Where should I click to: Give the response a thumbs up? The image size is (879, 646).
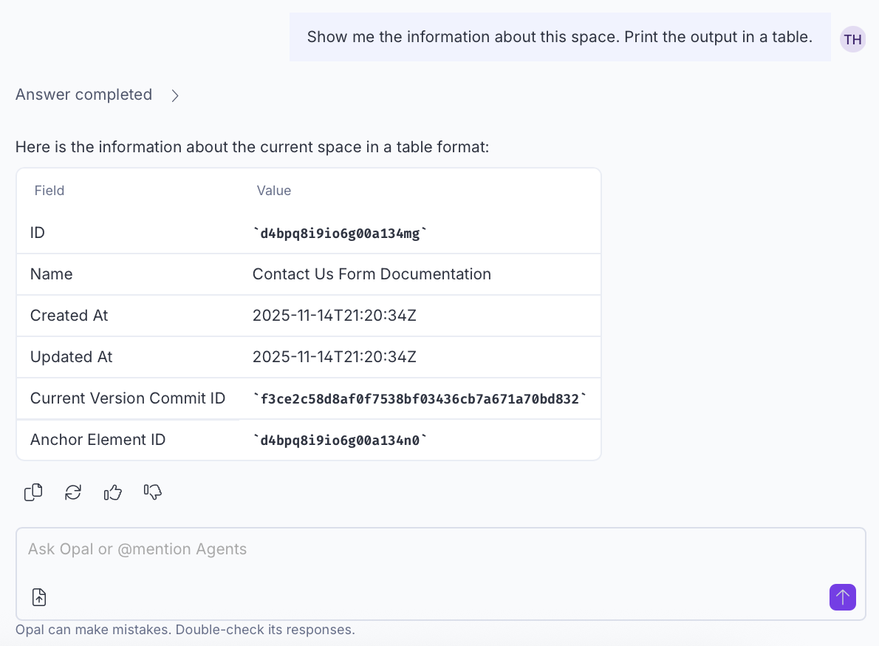pos(112,492)
